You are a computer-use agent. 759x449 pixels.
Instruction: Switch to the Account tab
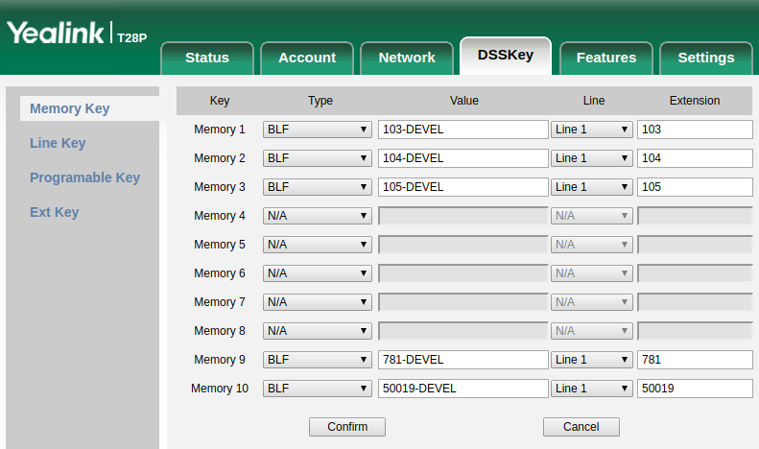click(x=307, y=58)
